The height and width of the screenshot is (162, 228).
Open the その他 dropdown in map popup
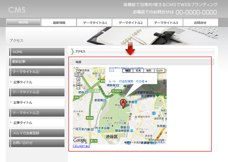(x=141, y=81)
